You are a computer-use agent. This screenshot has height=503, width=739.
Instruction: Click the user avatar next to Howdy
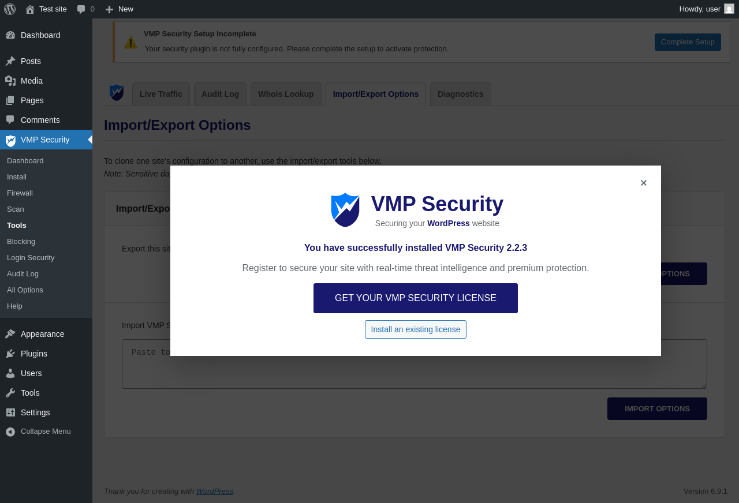pyautogui.click(x=729, y=9)
